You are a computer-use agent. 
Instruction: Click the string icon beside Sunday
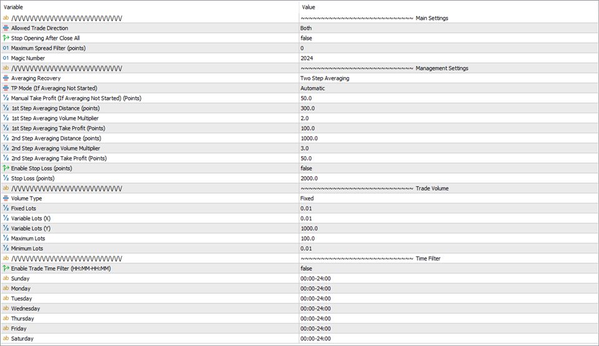coord(6,278)
